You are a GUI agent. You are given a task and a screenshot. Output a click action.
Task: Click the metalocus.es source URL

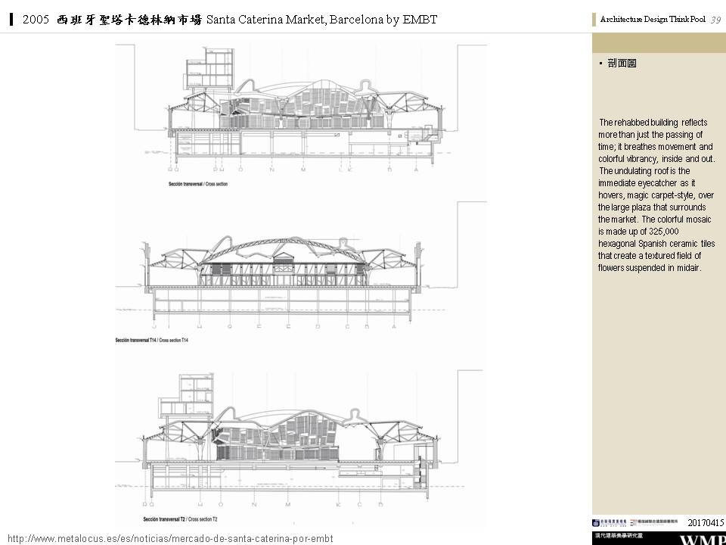[x=170, y=538]
